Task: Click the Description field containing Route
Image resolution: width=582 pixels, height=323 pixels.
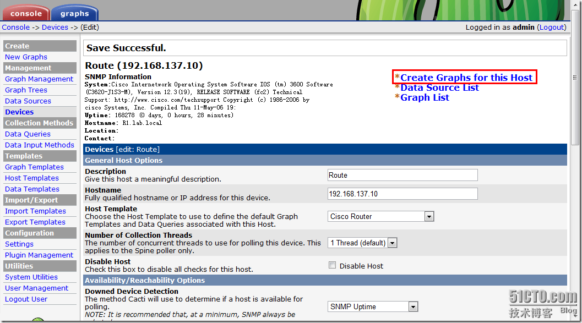Action: pos(402,175)
